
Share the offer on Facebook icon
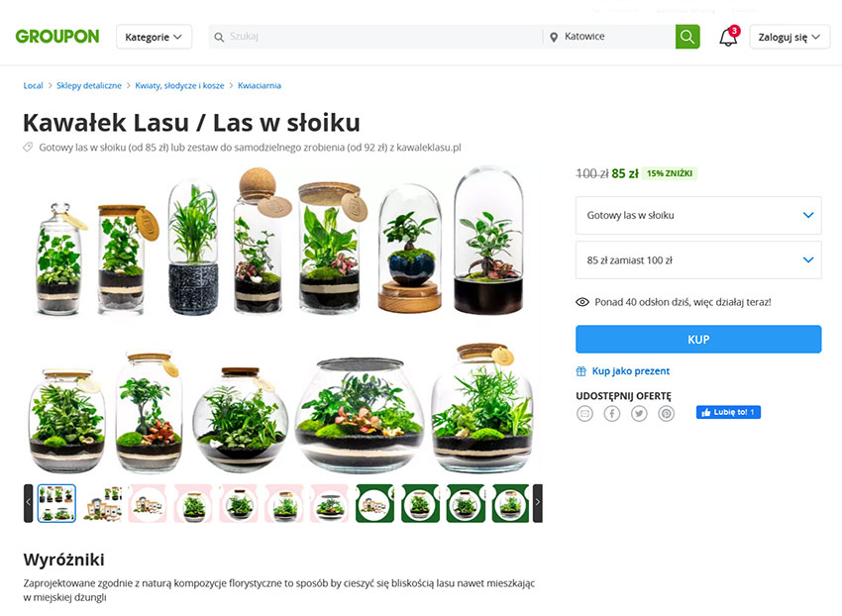(611, 414)
